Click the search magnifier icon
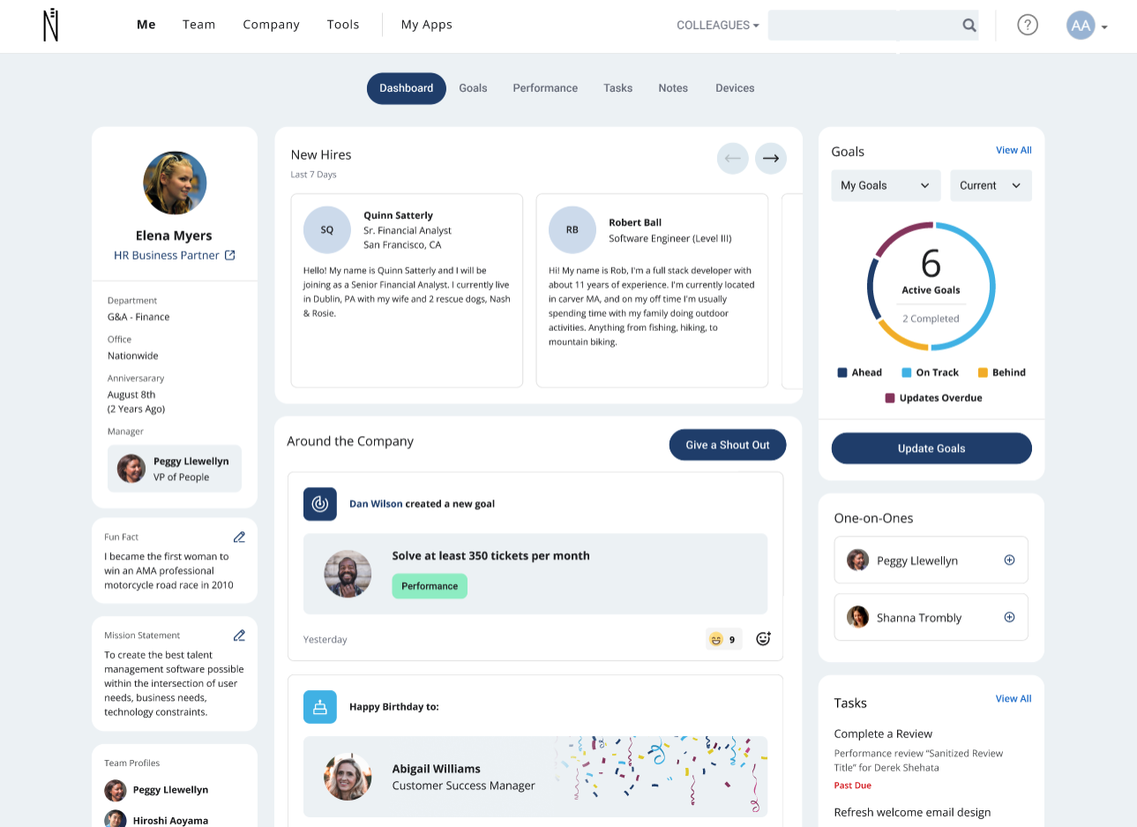The width and height of the screenshot is (1137, 827). [969, 26]
